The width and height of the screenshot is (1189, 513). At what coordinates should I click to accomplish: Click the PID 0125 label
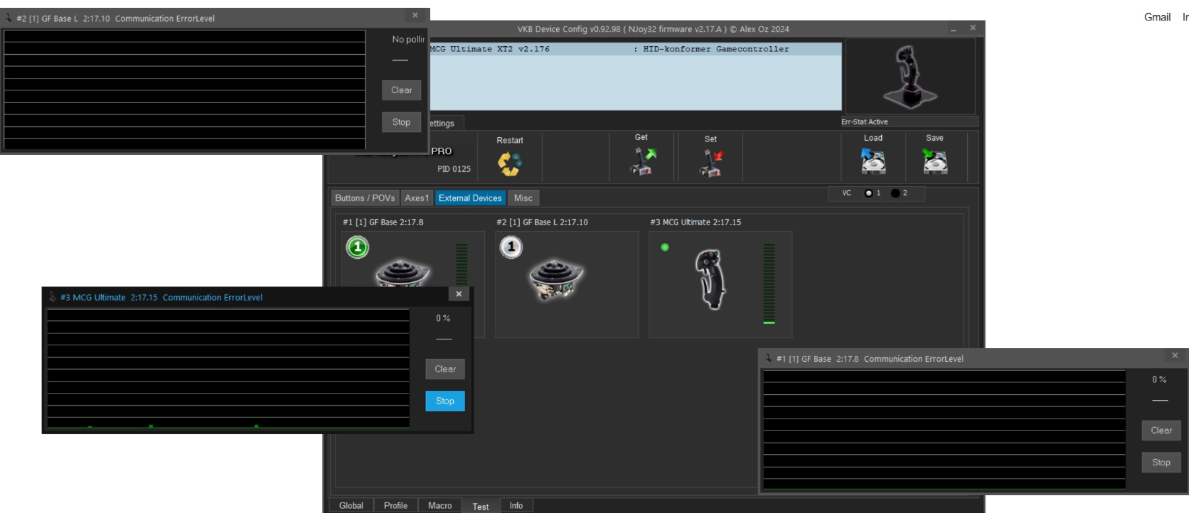[454, 169]
